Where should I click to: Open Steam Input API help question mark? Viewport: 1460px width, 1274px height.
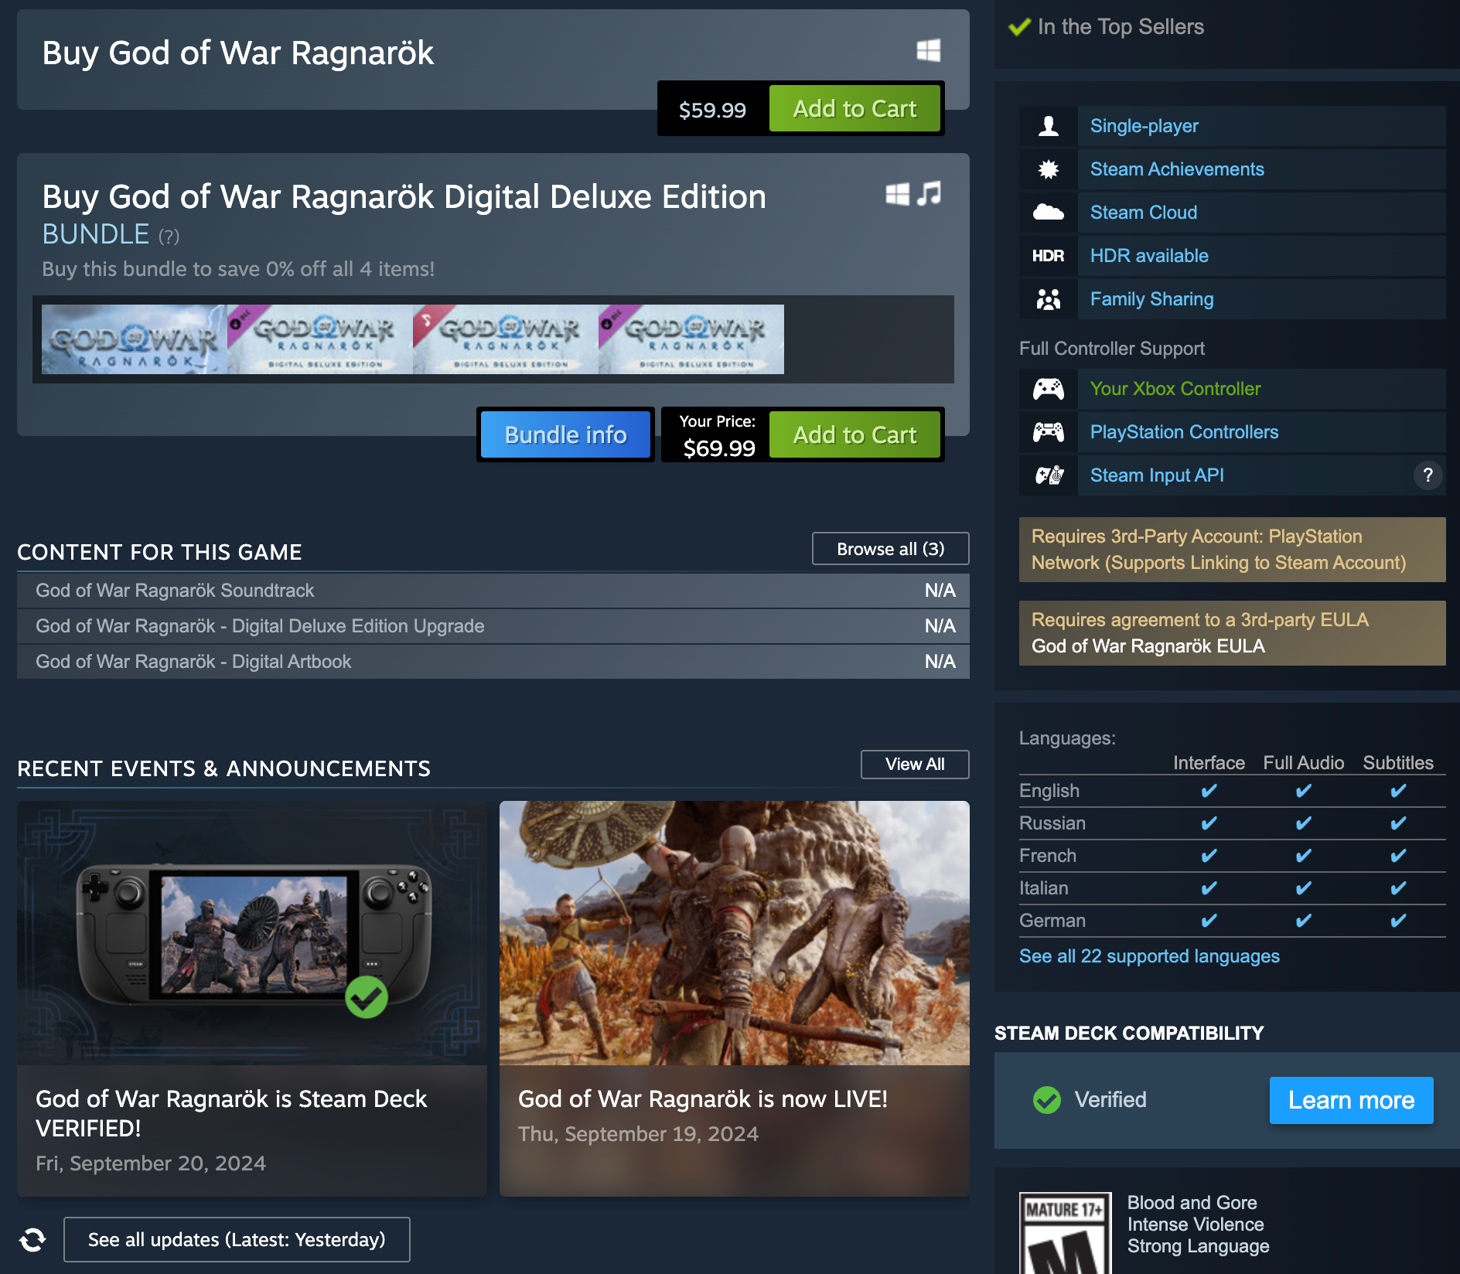coord(1428,475)
